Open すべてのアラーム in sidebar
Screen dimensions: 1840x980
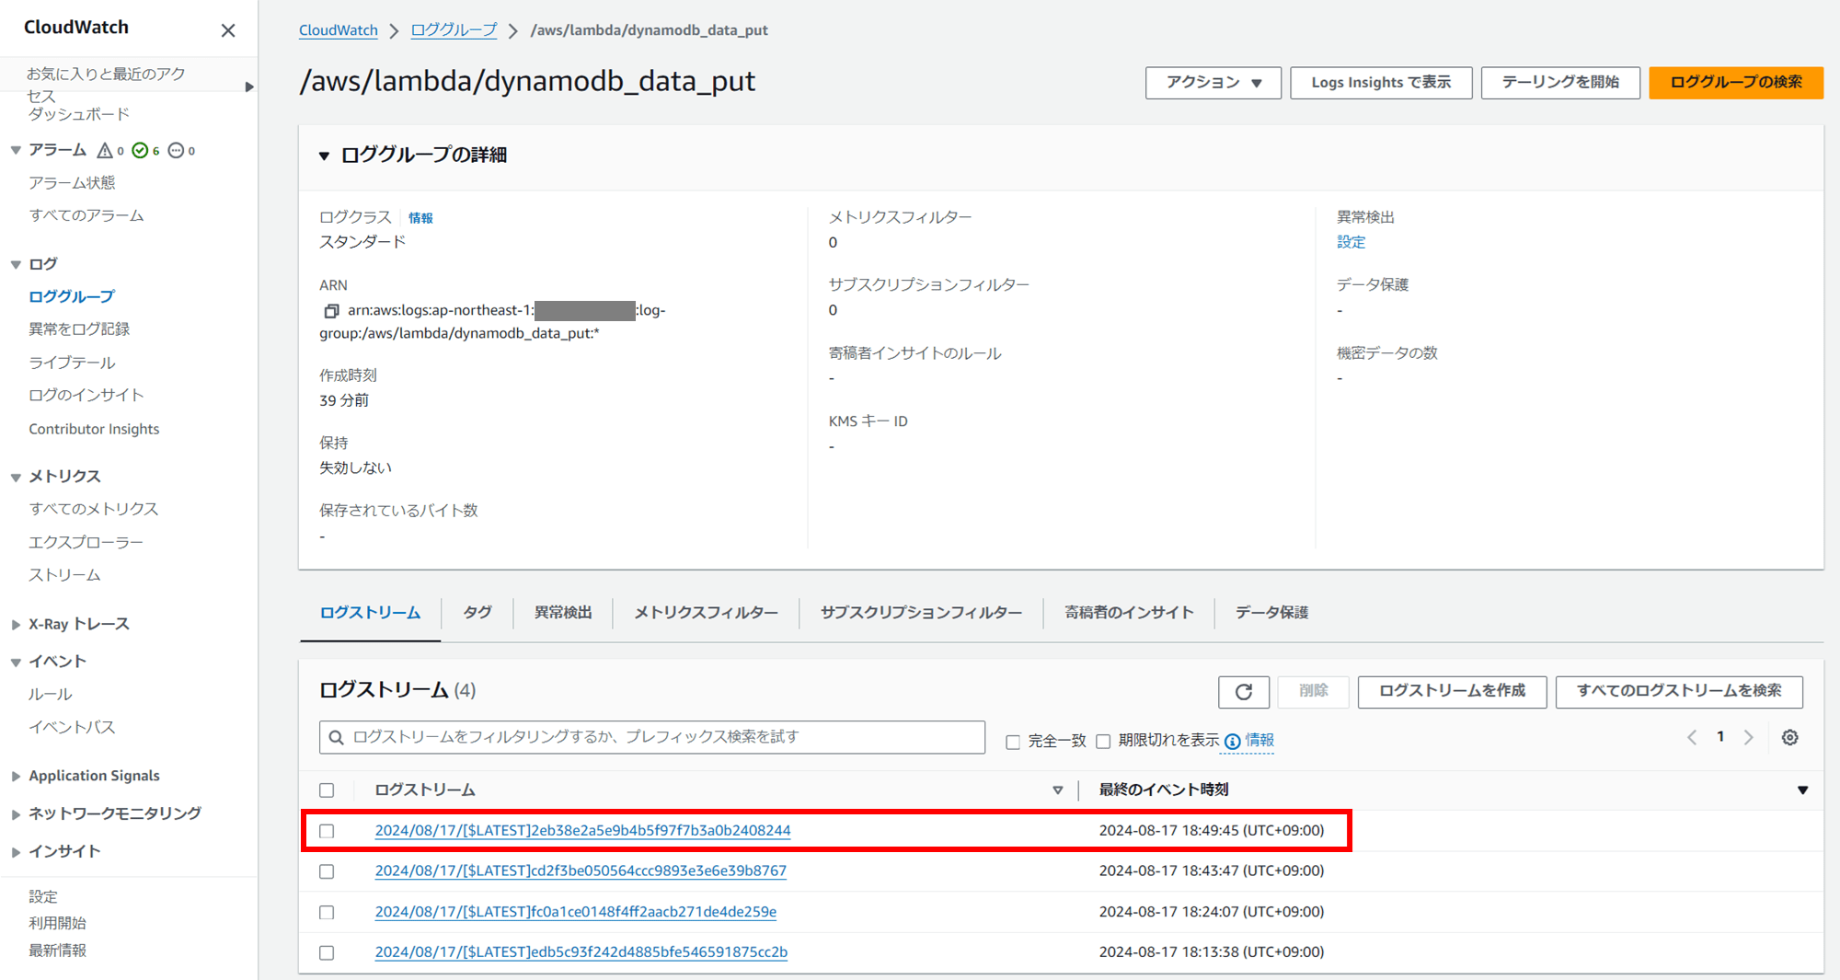tap(86, 215)
